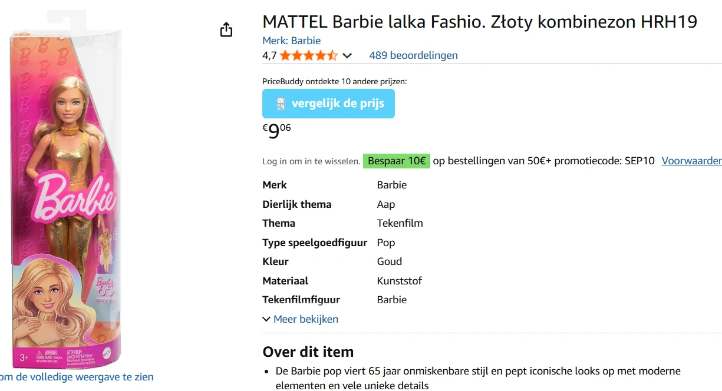The height and width of the screenshot is (391, 722).
Task: Expand the rating dropdown chevron next to the stars
Action: (x=348, y=55)
